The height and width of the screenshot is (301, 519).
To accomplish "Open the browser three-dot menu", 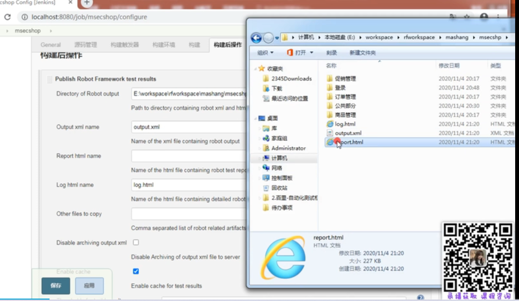I will coord(498,17).
